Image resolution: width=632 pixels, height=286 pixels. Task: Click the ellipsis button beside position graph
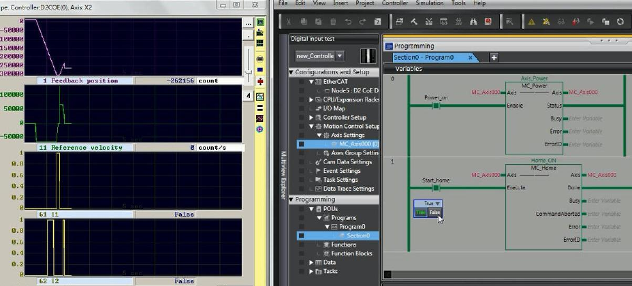[249, 25]
